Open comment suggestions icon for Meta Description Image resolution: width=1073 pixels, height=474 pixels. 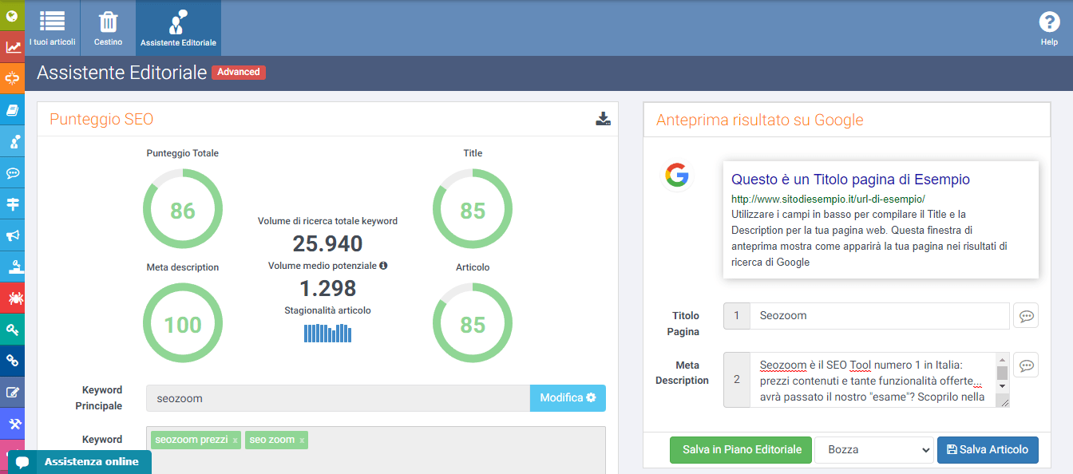[x=1026, y=365]
